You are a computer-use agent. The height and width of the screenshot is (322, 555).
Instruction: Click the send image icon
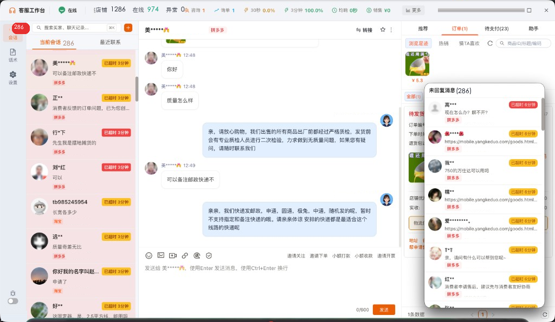[160, 255]
